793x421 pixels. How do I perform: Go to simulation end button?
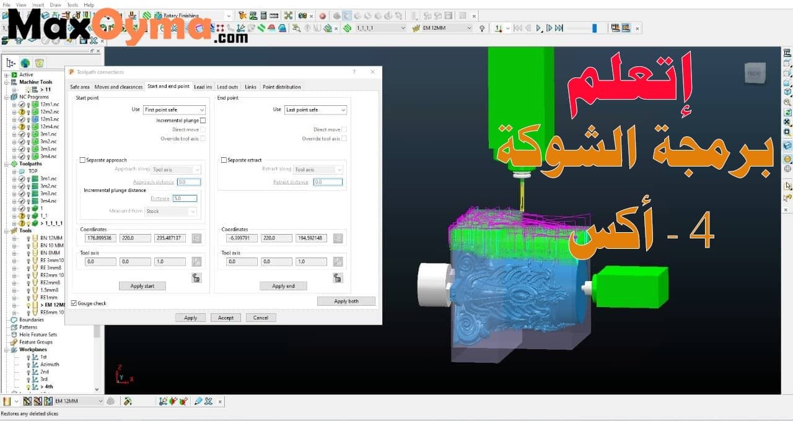click(x=559, y=28)
